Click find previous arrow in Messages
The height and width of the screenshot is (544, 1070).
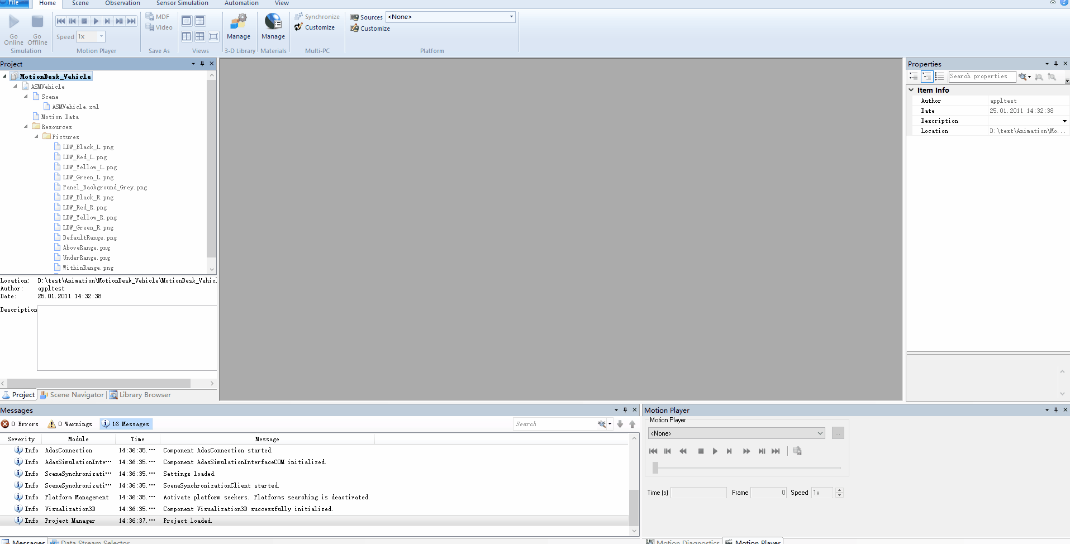[x=633, y=424]
